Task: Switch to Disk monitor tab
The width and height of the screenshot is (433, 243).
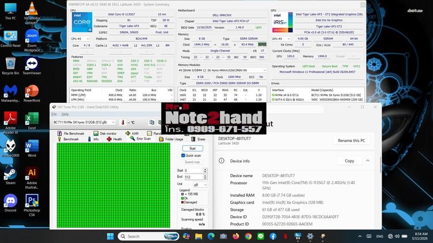Action: (104, 133)
